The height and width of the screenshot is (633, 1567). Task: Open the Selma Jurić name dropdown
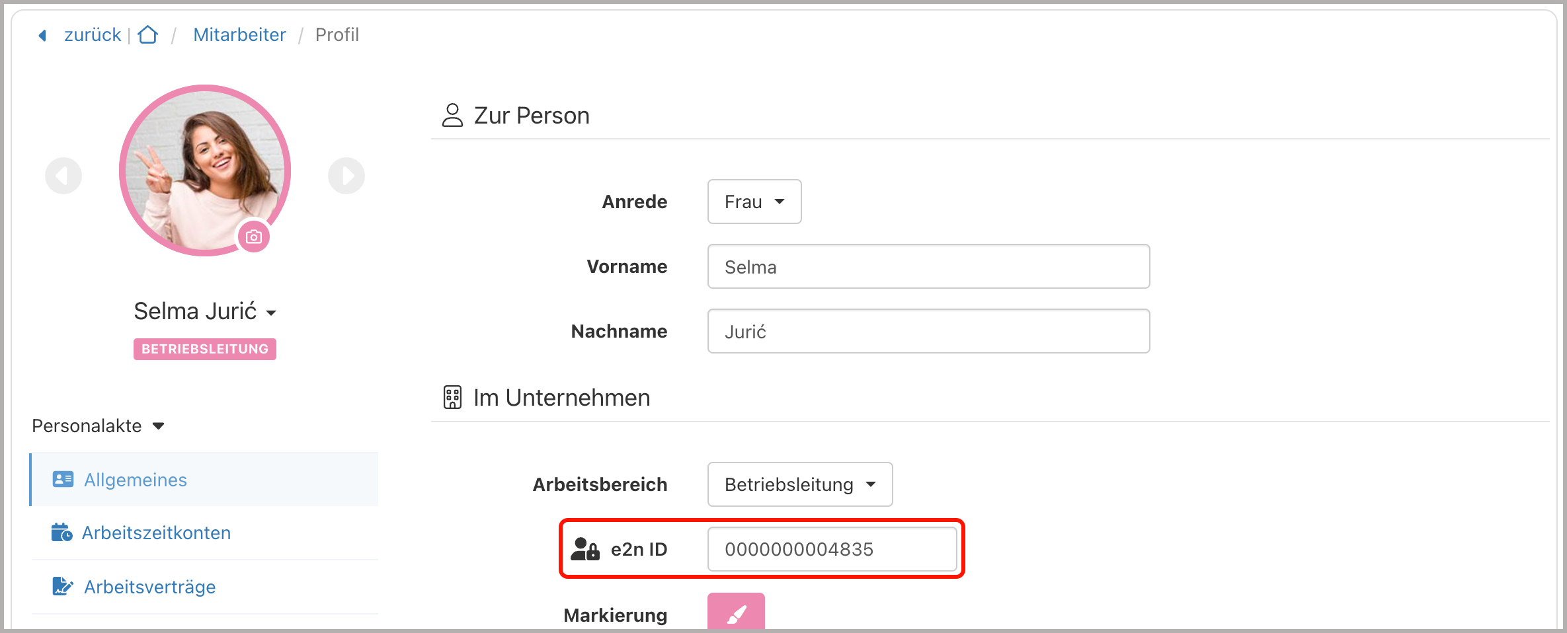[272, 312]
